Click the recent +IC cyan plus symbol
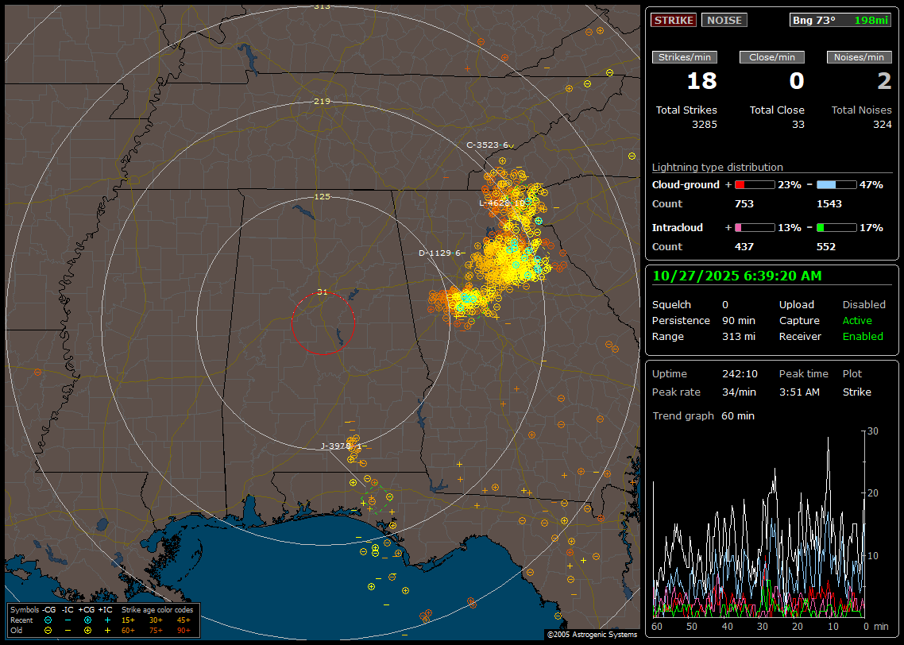 click(x=107, y=620)
